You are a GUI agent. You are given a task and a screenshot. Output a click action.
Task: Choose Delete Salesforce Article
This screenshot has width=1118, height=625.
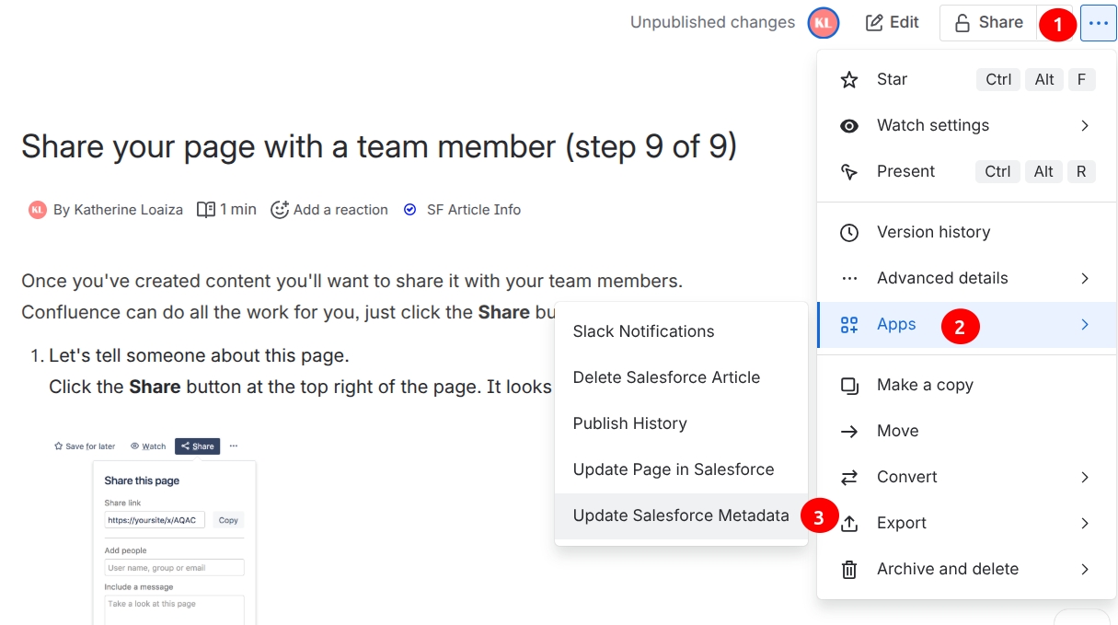(x=681, y=377)
